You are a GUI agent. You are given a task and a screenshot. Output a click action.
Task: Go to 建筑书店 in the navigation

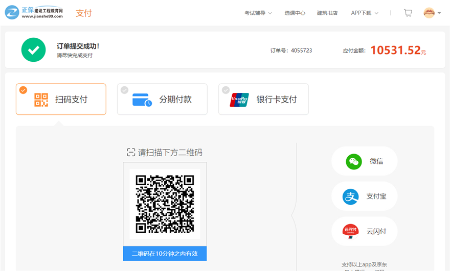pyautogui.click(x=327, y=13)
